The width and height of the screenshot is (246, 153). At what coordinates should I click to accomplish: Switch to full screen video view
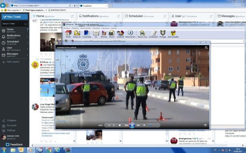pos(205,125)
